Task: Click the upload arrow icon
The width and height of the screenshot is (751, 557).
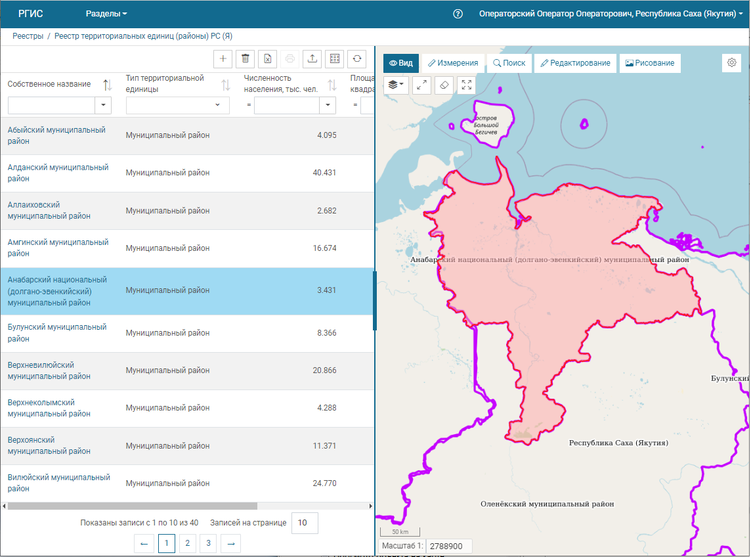Action: [312, 58]
